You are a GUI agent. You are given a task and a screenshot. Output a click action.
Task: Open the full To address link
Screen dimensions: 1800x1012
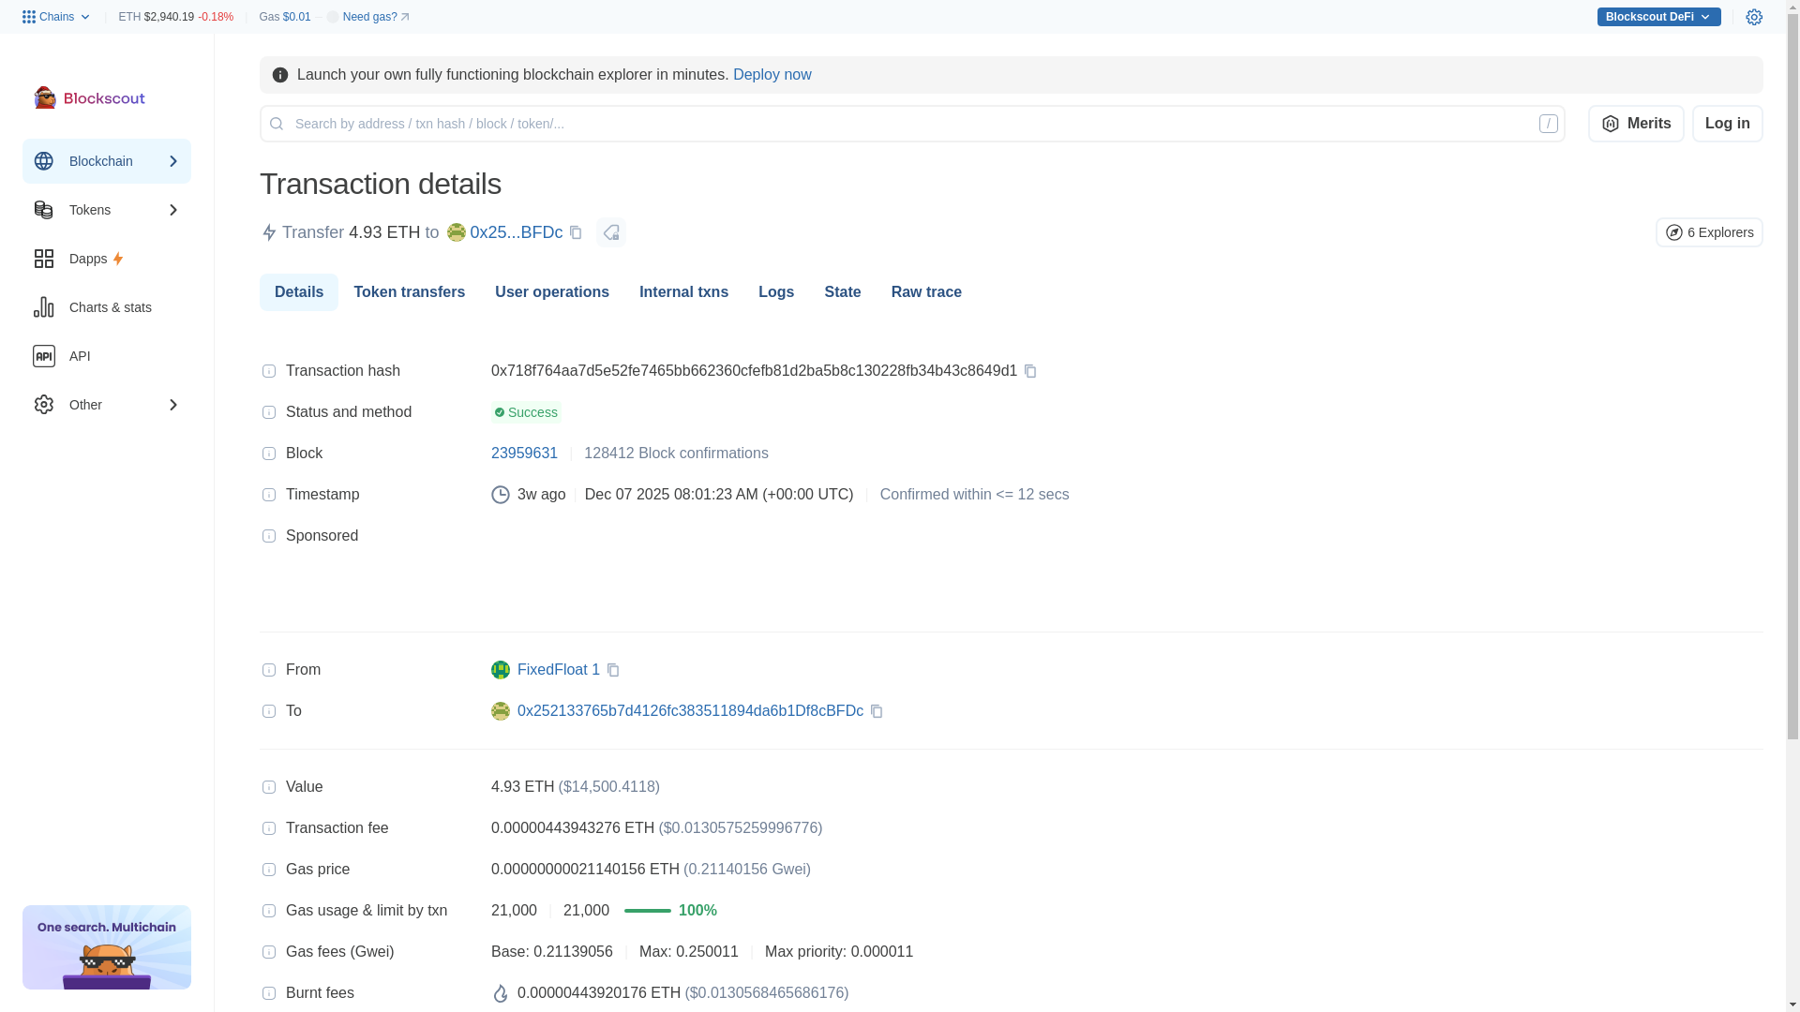(690, 711)
